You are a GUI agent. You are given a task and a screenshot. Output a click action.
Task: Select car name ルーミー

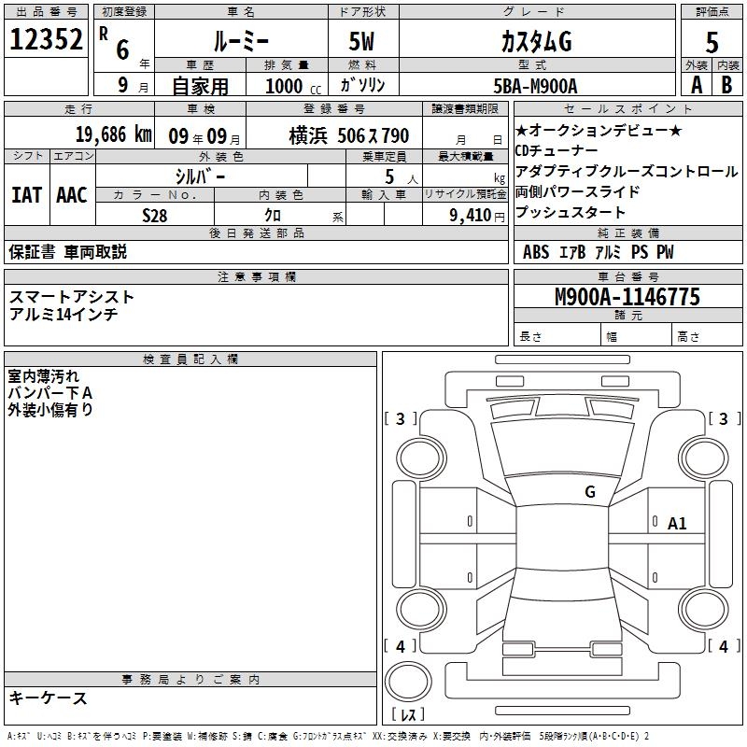tap(241, 41)
